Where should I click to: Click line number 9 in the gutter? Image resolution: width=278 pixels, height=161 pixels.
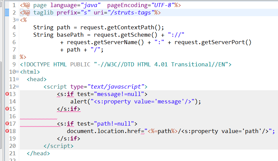[14, 64]
